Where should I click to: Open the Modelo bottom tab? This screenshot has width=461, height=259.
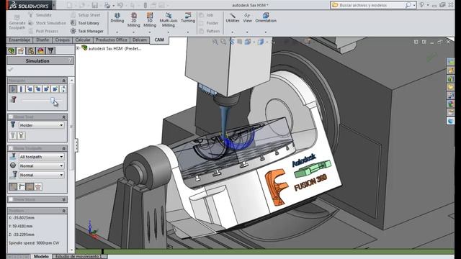[x=41, y=256]
